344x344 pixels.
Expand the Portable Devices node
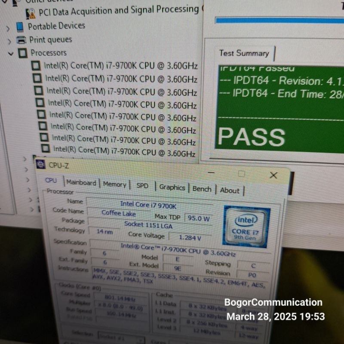8,29
